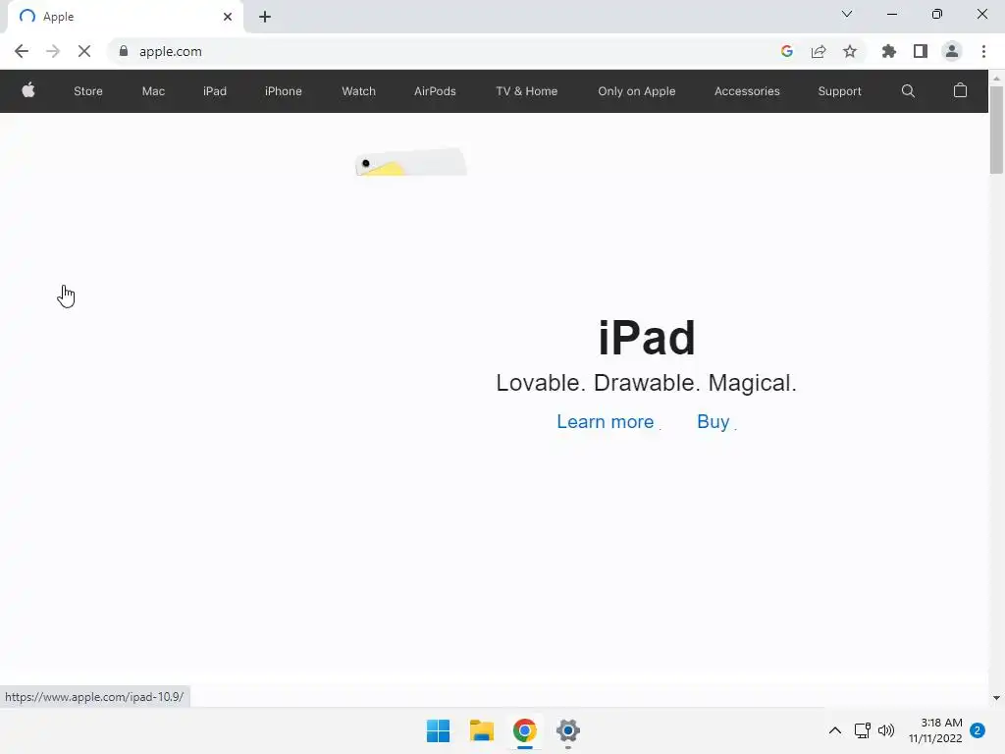Open Chrome three-dot menu
Viewport: 1005px width, 754px height.
coord(983,51)
